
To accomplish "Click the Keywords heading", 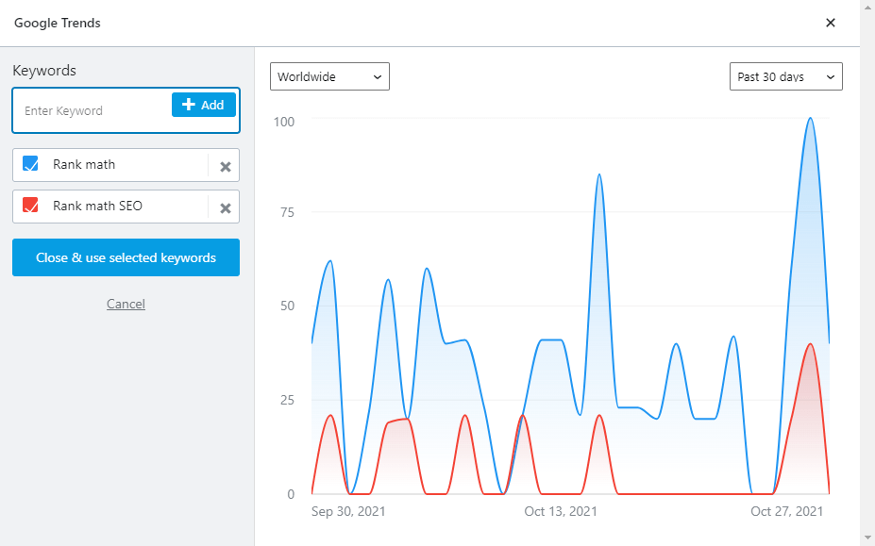I will coord(44,71).
